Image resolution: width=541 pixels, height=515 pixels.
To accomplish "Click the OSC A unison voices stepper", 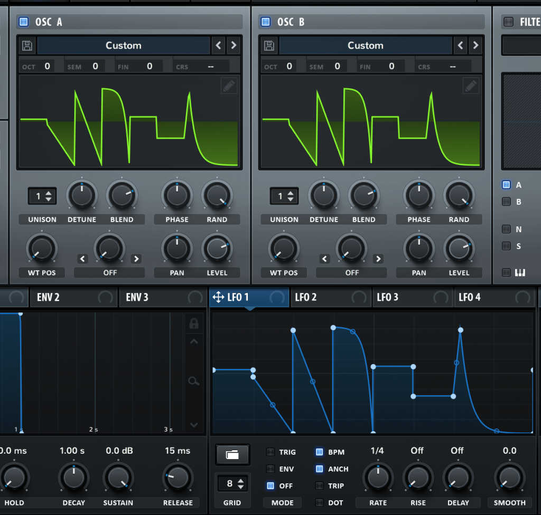I will (42, 196).
